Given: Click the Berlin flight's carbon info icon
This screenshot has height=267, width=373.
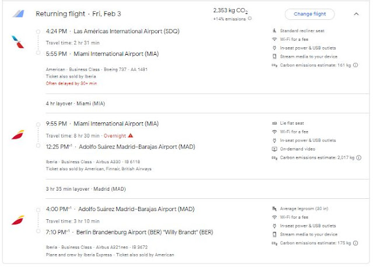Looking at the screenshot, I should pos(355,243).
